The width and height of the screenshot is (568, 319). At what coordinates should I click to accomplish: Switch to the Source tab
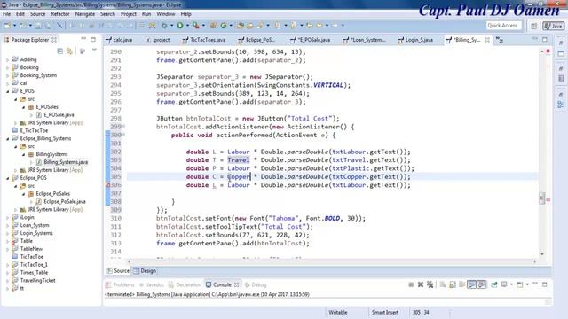coord(118,270)
